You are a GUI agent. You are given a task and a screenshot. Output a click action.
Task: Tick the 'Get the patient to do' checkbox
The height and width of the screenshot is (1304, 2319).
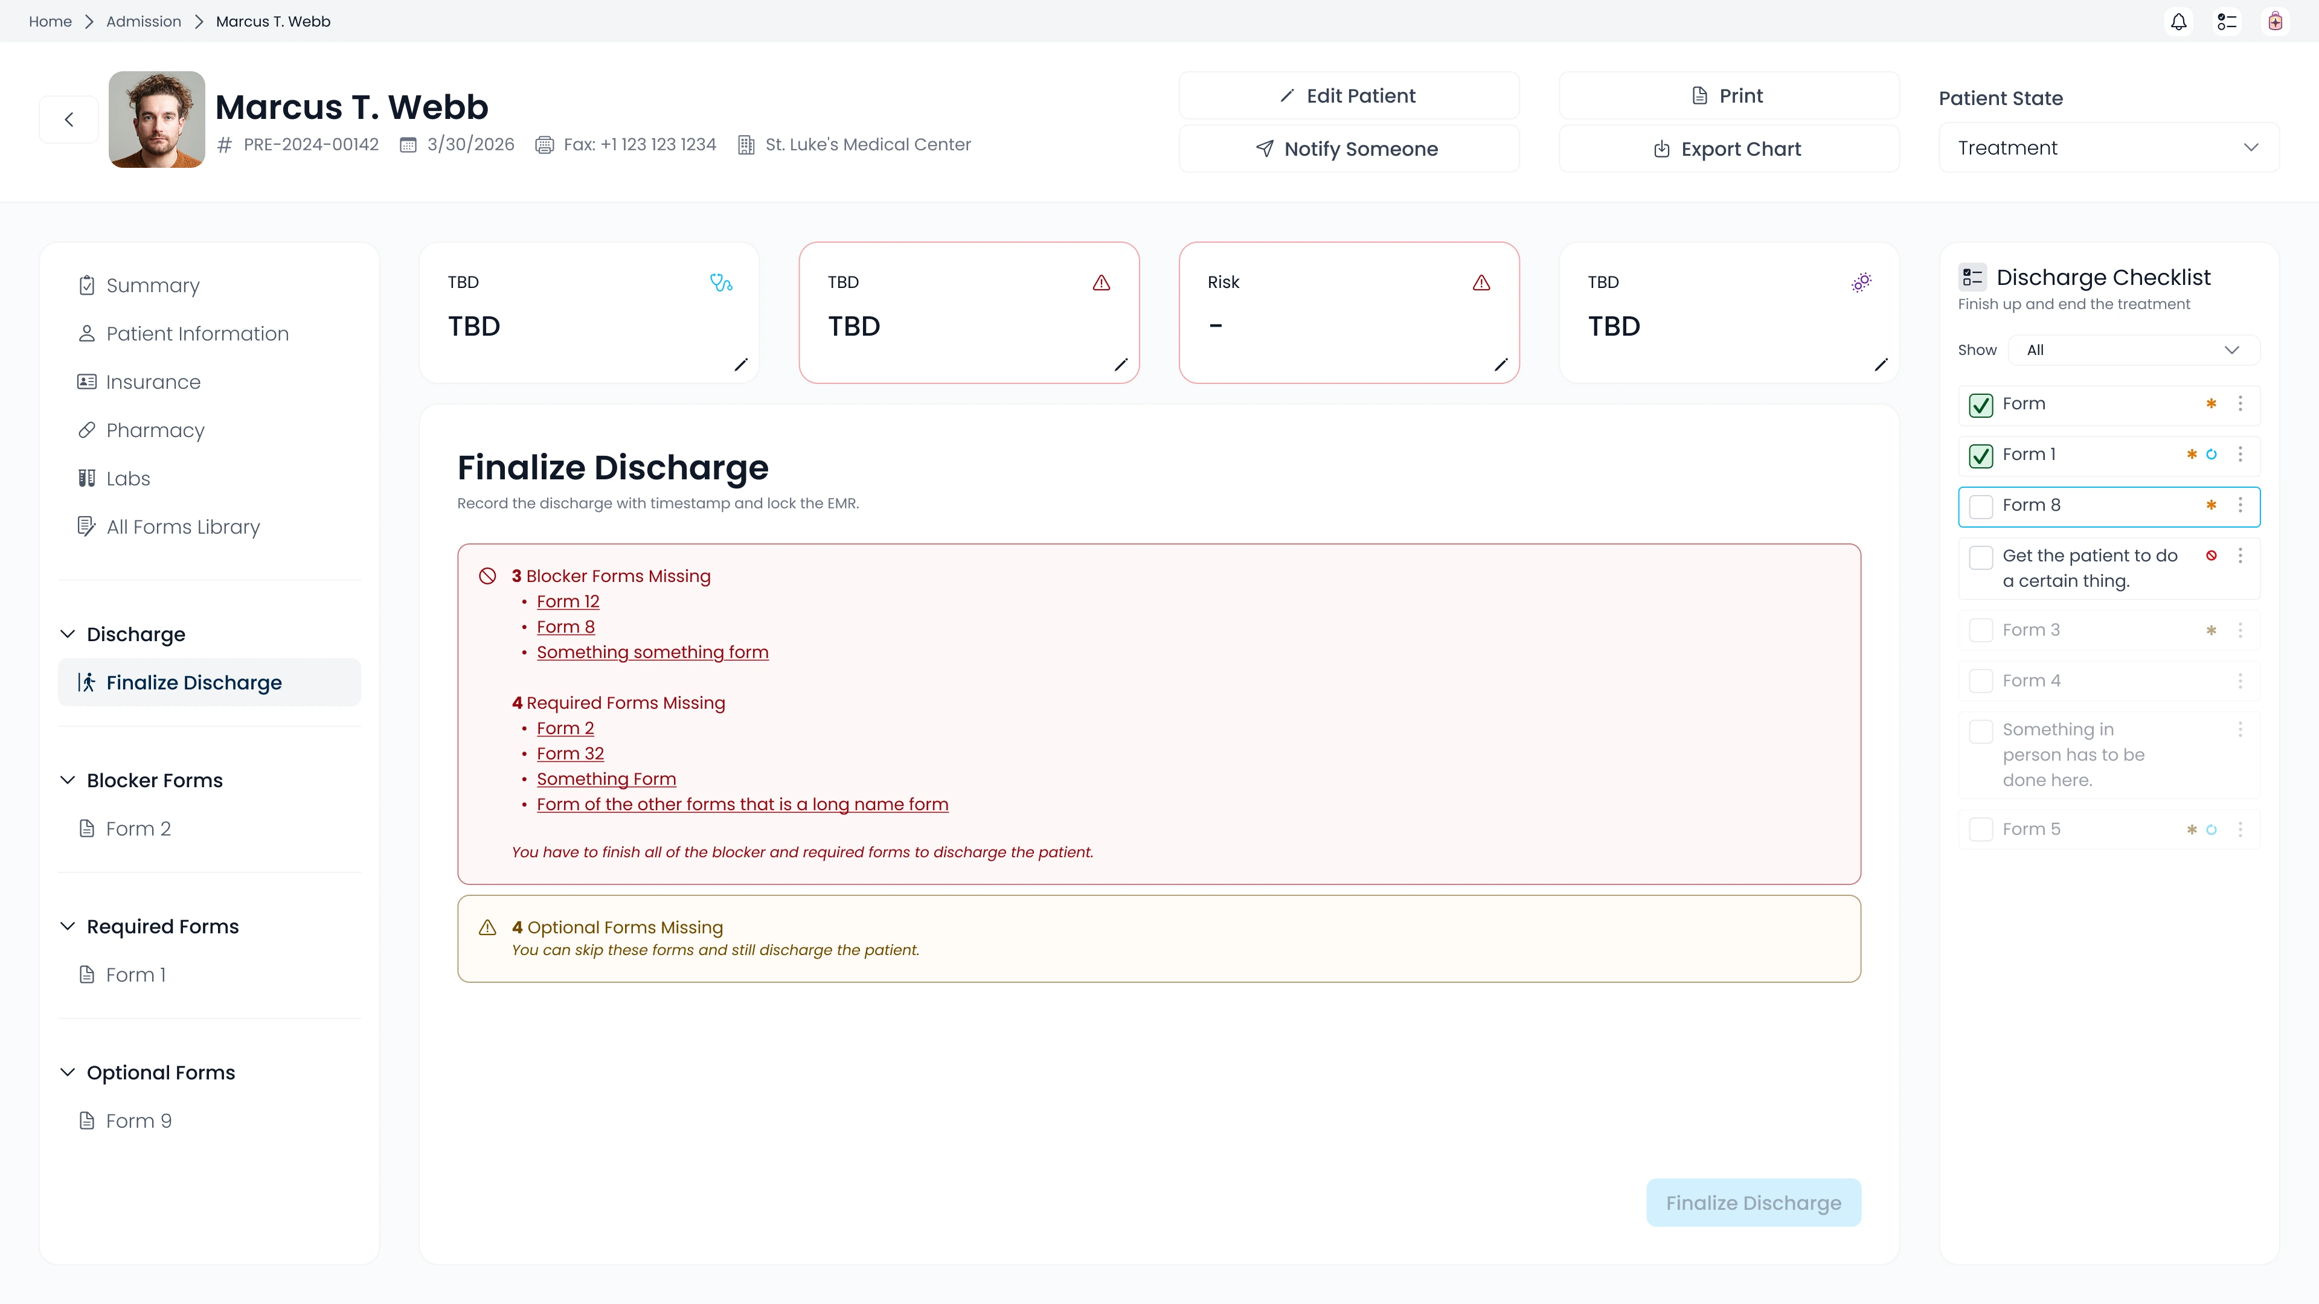point(1981,557)
